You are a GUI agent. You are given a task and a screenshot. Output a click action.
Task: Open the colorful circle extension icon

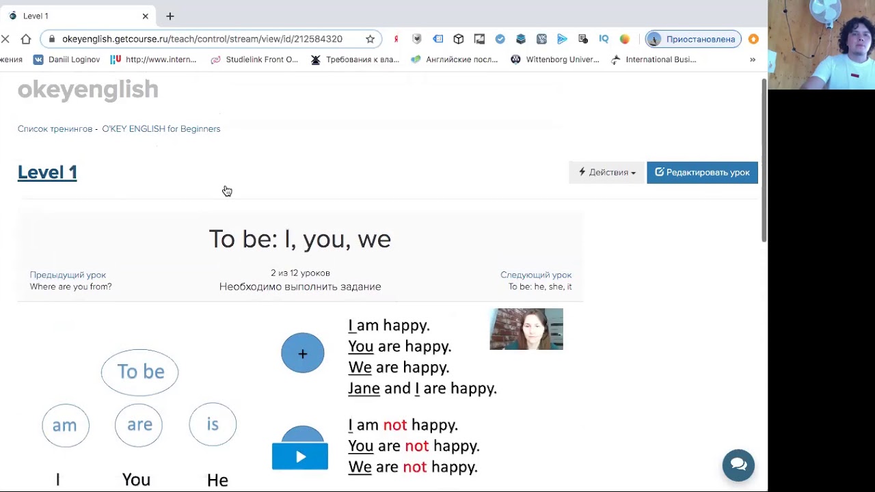(625, 39)
